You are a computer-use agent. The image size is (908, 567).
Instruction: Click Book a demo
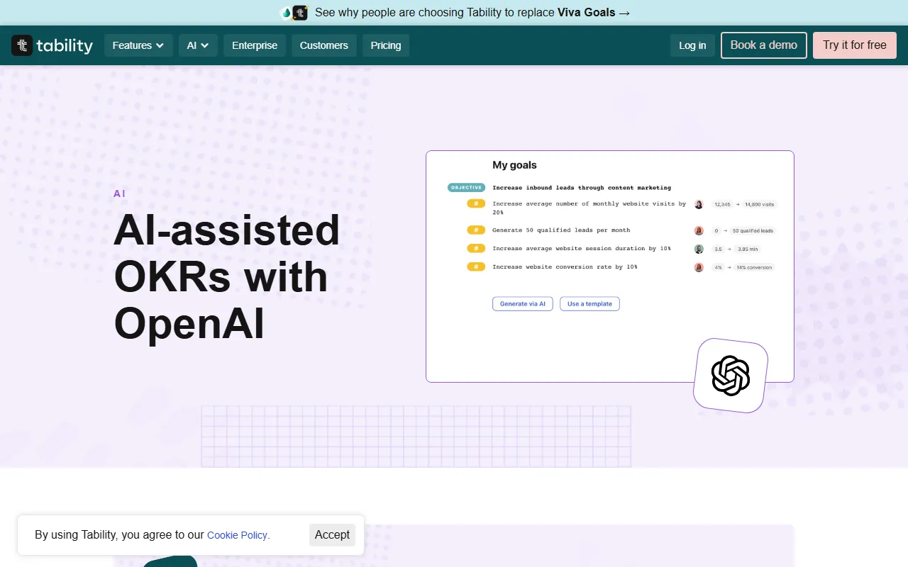click(763, 45)
